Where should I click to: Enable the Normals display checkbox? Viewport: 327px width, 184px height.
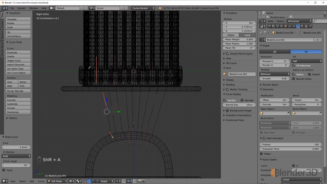[x=242, y=100]
